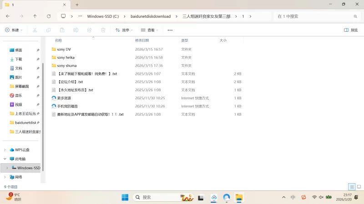Image resolution: width=364 pixels, height=204 pixels.
Task: Switch to details view icon in status bar
Action: click(x=352, y=187)
